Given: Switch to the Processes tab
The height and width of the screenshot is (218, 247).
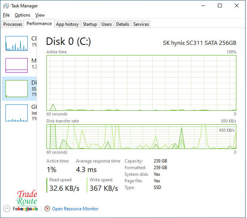Looking at the screenshot, I should click(13, 24).
